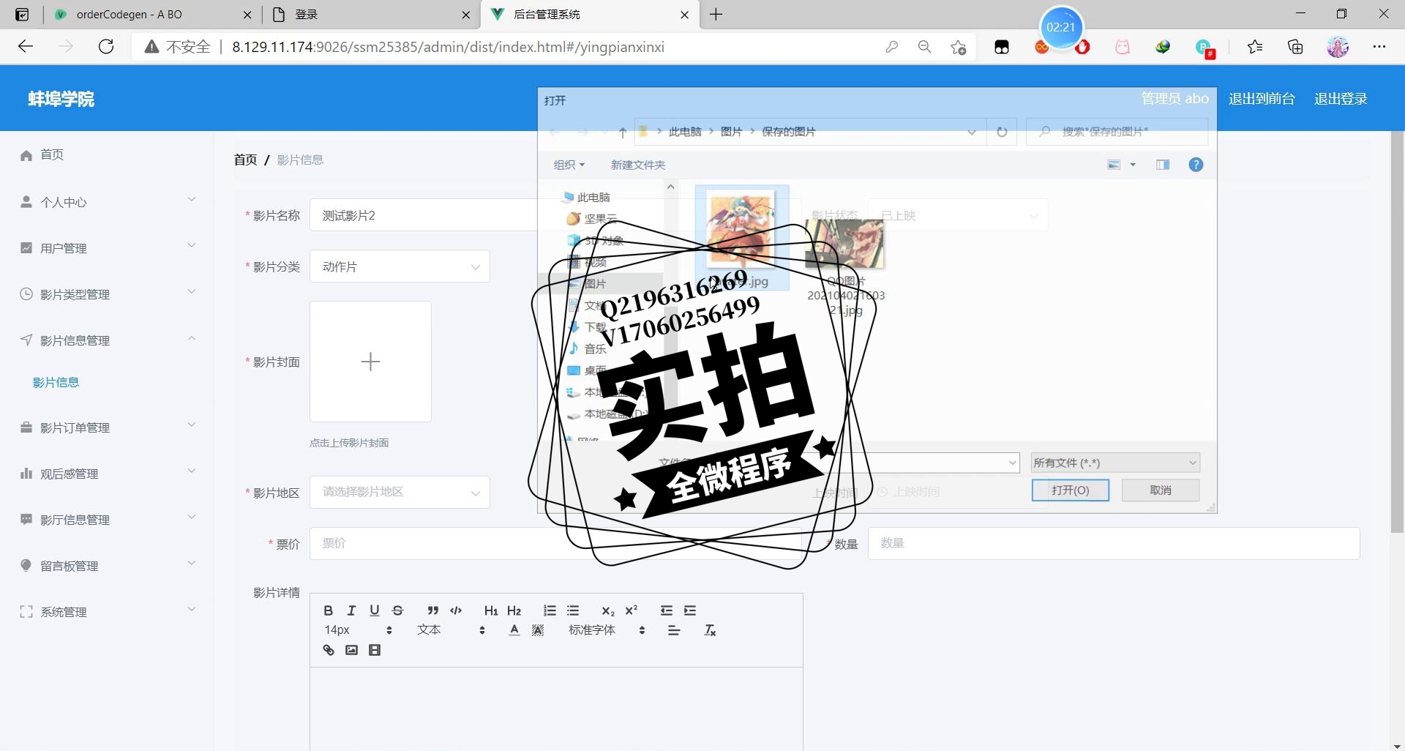The height and width of the screenshot is (751, 1405).
Task: Toggle underline formatting in editor
Action: pos(375,610)
